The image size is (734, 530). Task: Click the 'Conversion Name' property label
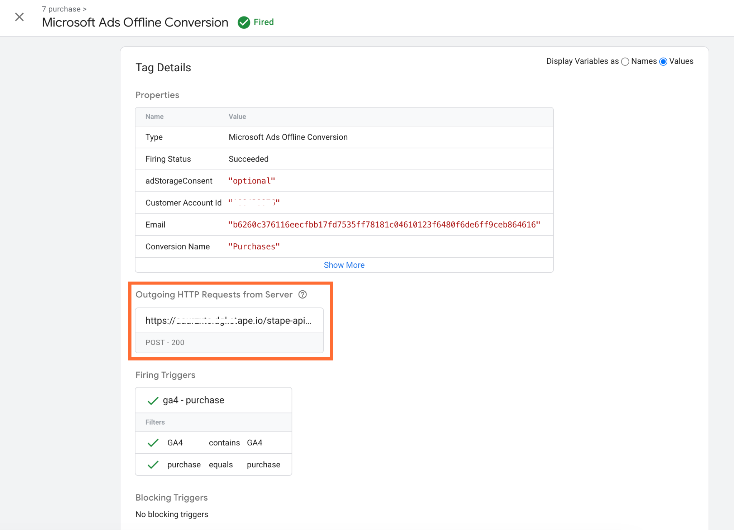point(177,247)
